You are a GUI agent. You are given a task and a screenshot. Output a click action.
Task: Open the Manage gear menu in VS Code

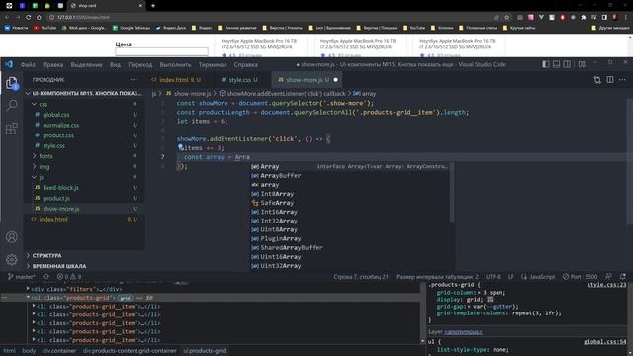click(12, 259)
